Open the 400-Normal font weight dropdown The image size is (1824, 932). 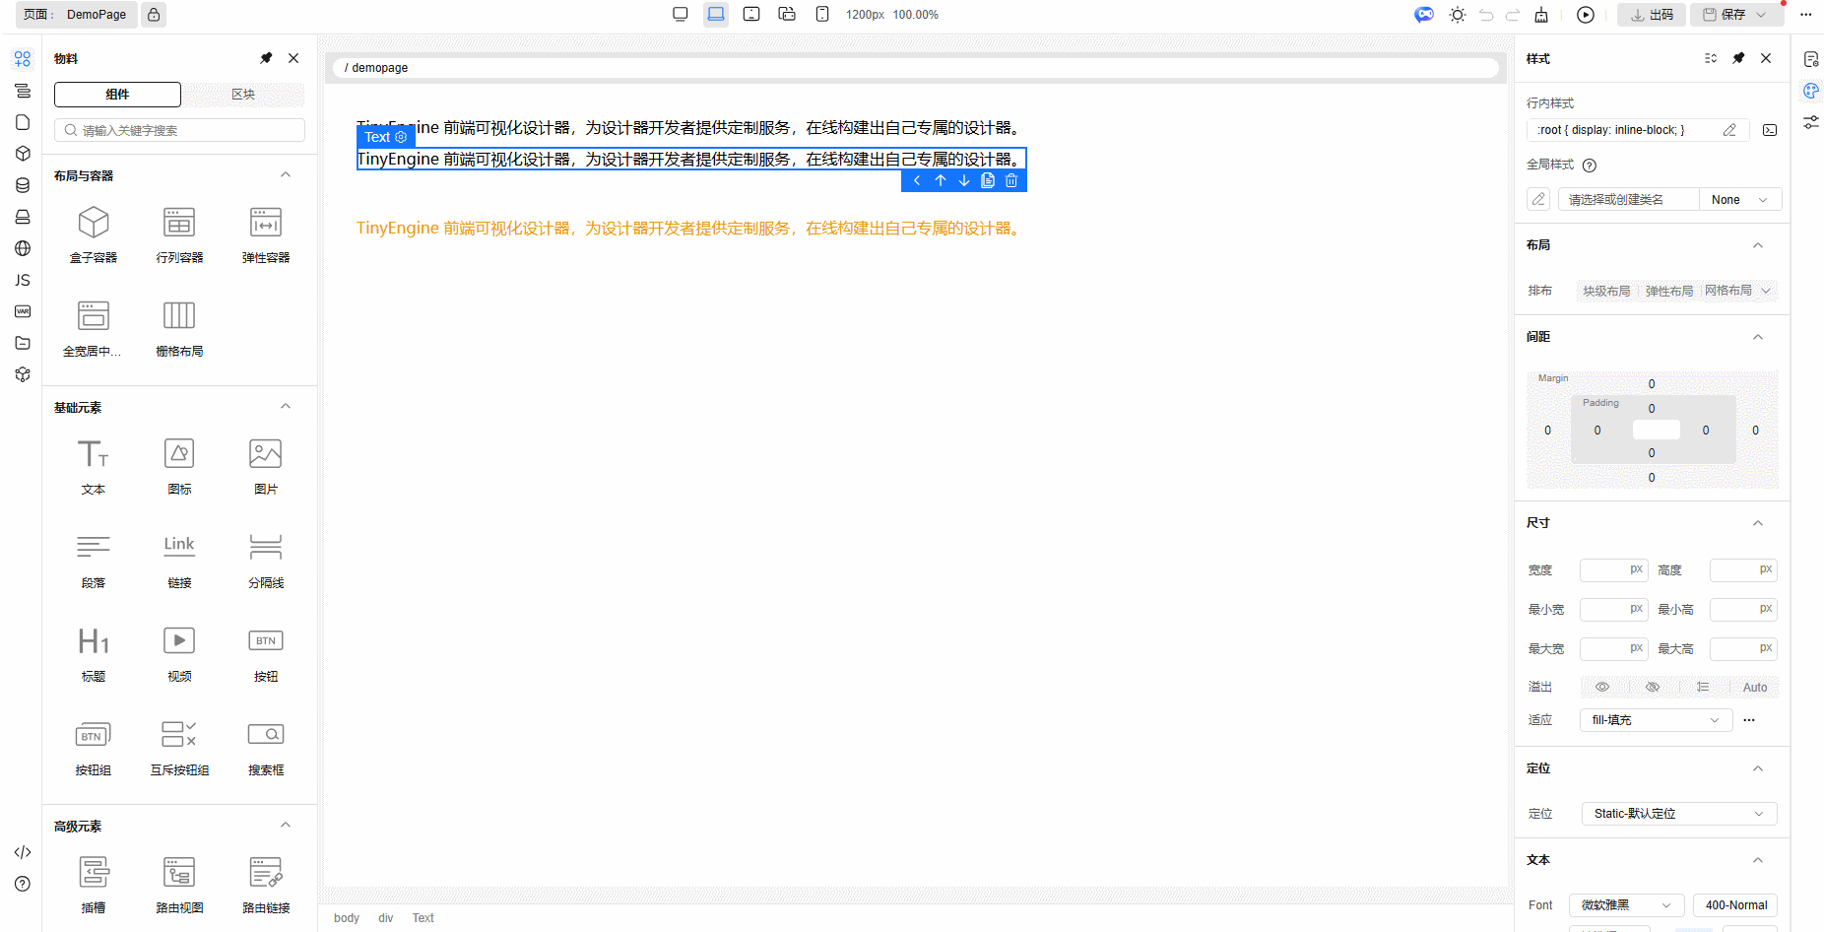pyautogui.click(x=1735, y=905)
